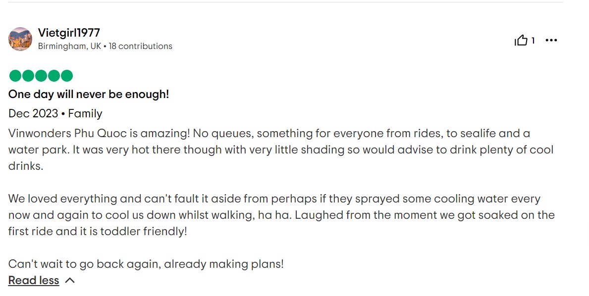The height and width of the screenshot is (296, 589).
Task: Click the fifth green rating bubble
Action: [x=67, y=76]
